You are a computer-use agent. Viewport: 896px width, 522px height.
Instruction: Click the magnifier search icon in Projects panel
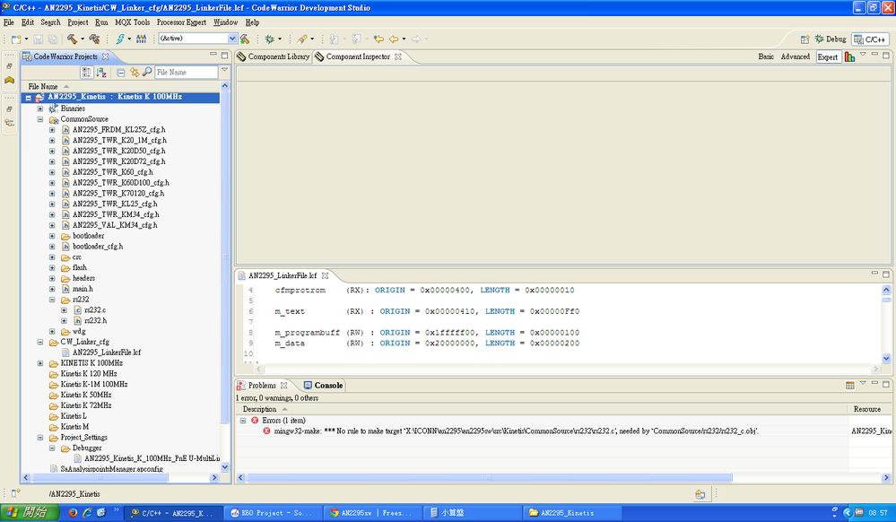[147, 72]
